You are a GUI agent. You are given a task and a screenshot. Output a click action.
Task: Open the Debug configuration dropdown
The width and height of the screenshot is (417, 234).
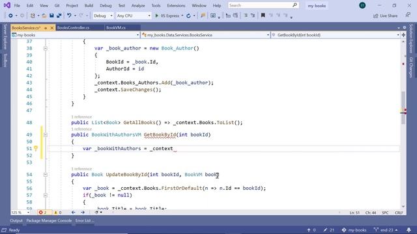coord(103,16)
